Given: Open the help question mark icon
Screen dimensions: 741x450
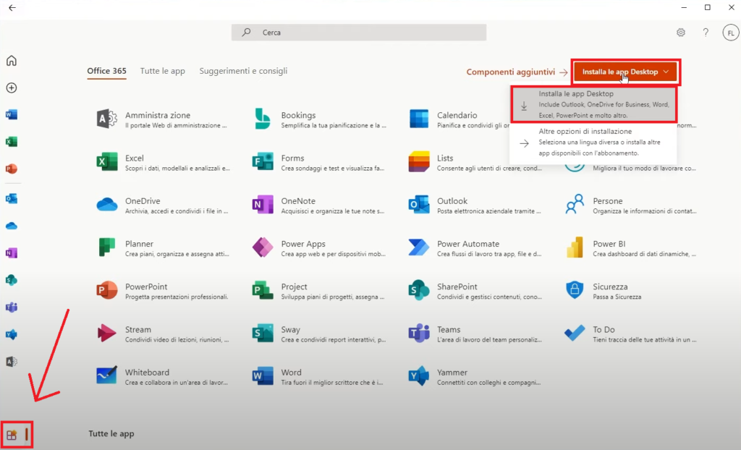Looking at the screenshot, I should (706, 33).
